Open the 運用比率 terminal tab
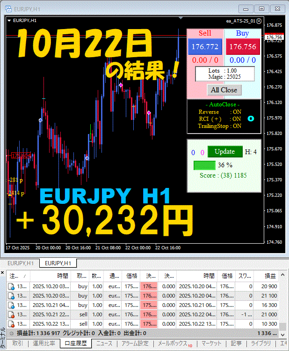 point(44,344)
